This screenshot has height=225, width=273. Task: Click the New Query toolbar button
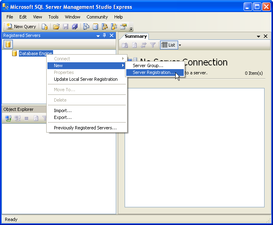pos(21,27)
